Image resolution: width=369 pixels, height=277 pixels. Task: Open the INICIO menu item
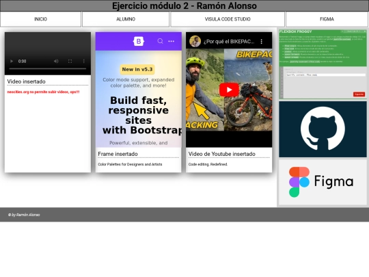pos(40,19)
